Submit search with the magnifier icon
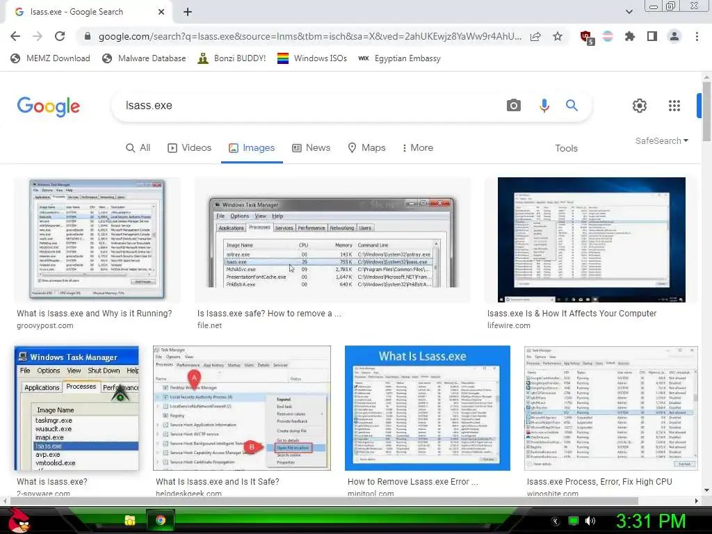The height and width of the screenshot is (534, 712). coord(572,106)
